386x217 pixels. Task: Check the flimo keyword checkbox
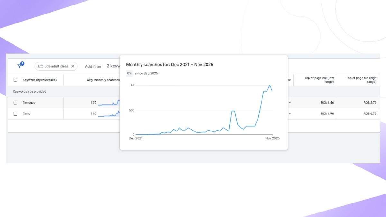click(x=15, y=113)
